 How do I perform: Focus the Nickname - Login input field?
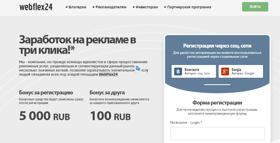click(x=217, y=133)
